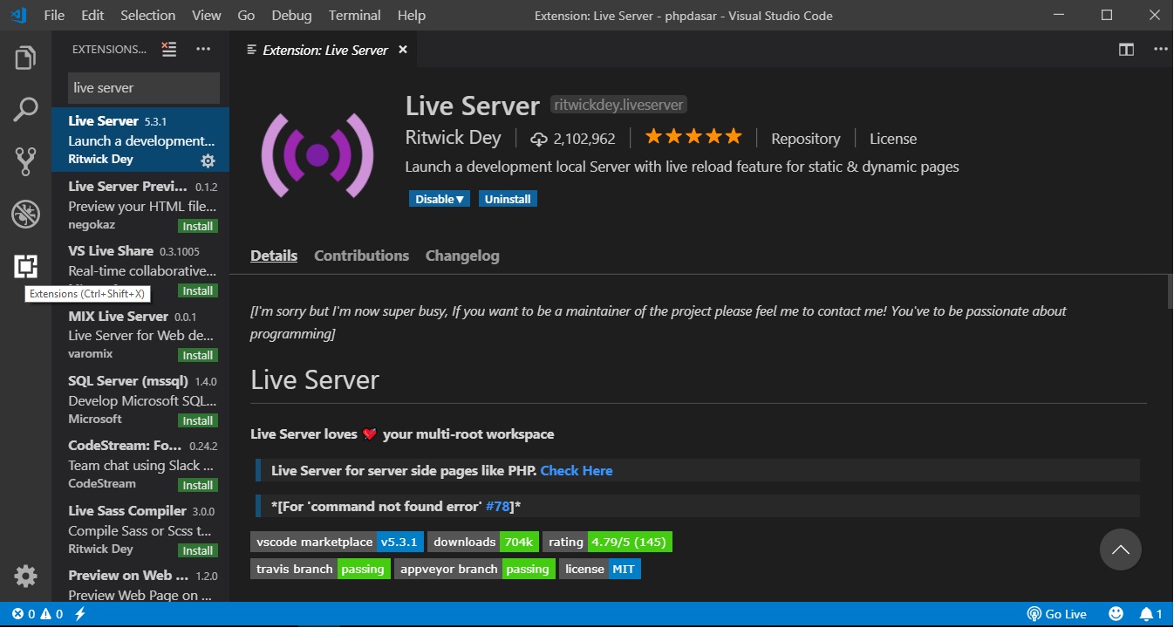Switch to the Details tab

click(x=274, y=256)
